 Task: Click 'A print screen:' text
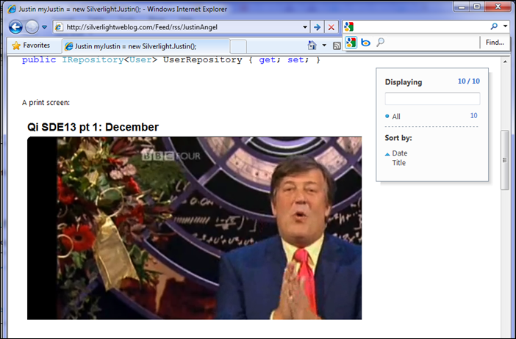pos(46,103)
